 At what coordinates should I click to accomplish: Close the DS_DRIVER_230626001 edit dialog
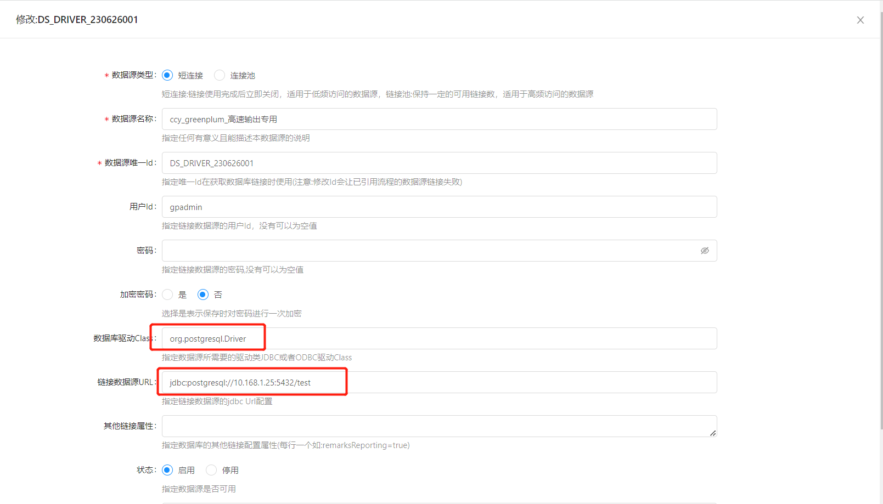pyautogui.click(x=860, y=20)
